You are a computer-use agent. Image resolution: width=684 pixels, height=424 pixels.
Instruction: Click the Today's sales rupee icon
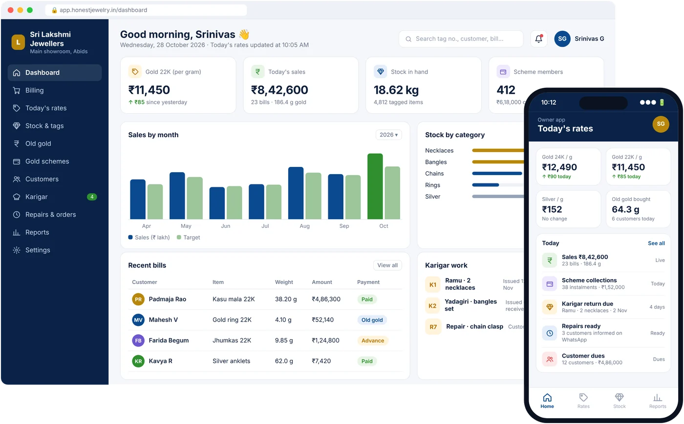tap(257, 72)
